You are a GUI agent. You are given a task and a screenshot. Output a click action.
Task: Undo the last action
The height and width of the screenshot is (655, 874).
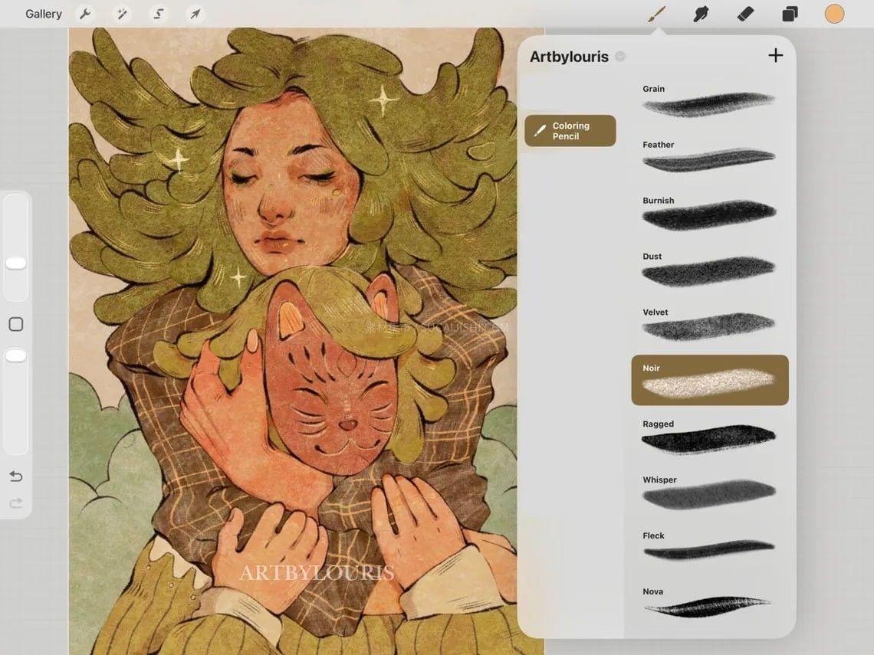point(15,477)
